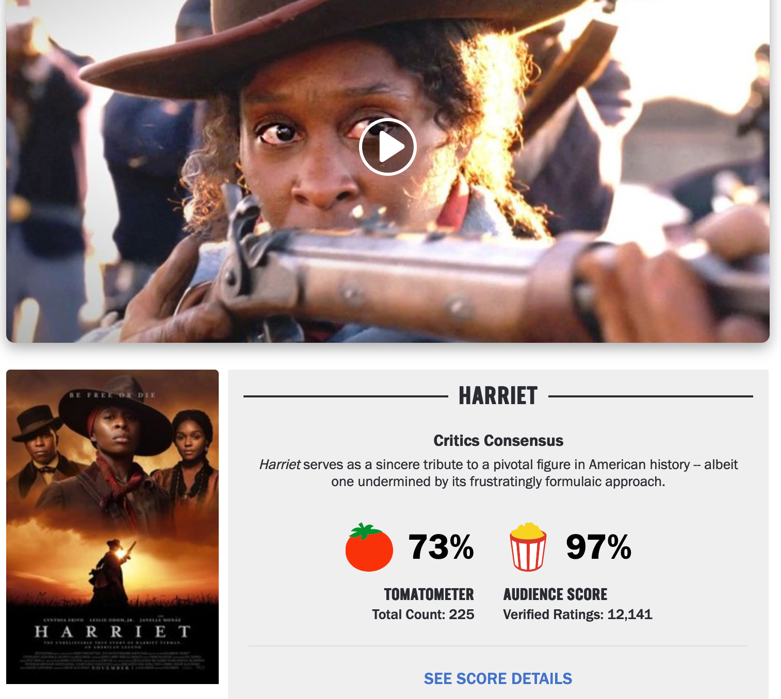The height and width of the screenshot is (699, 781).
Task: Select the 73% Tomatometer score
Action: (441, 547)
